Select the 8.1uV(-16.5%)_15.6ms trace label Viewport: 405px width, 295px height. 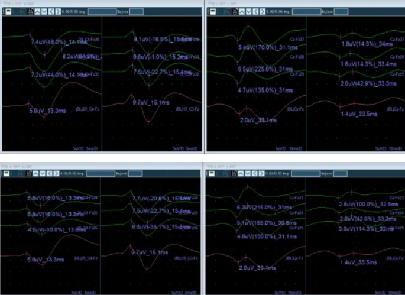[x=163, y=39]
